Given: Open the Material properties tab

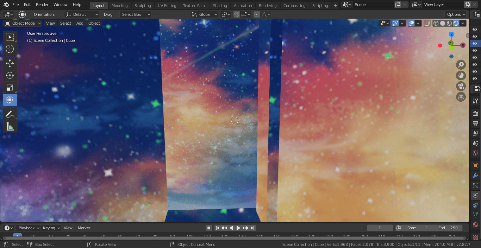Looking at the screenshot, I should pos(475,224).
